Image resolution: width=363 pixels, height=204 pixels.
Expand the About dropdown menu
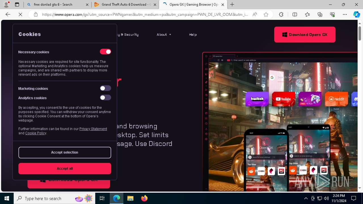[x=164, y=35]
